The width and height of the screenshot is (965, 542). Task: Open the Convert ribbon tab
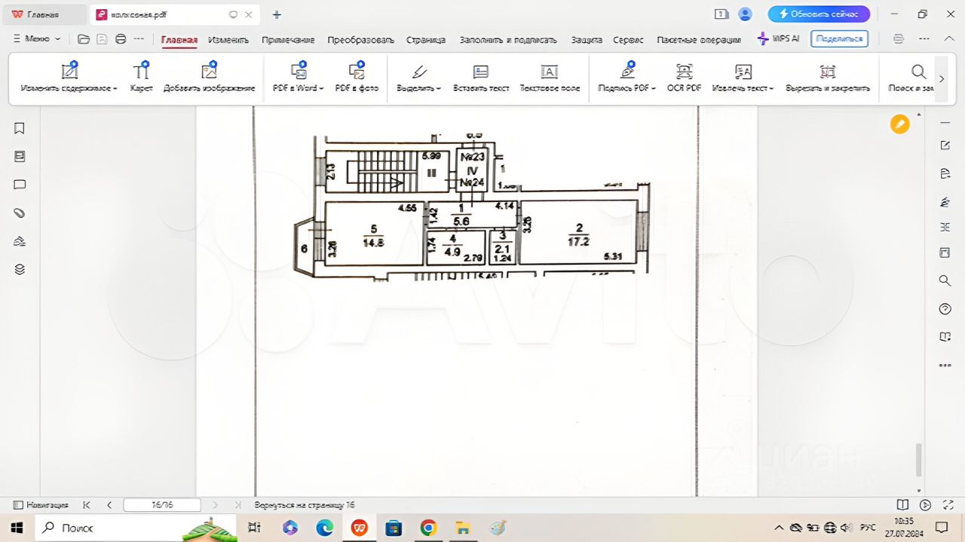point(360,39)
